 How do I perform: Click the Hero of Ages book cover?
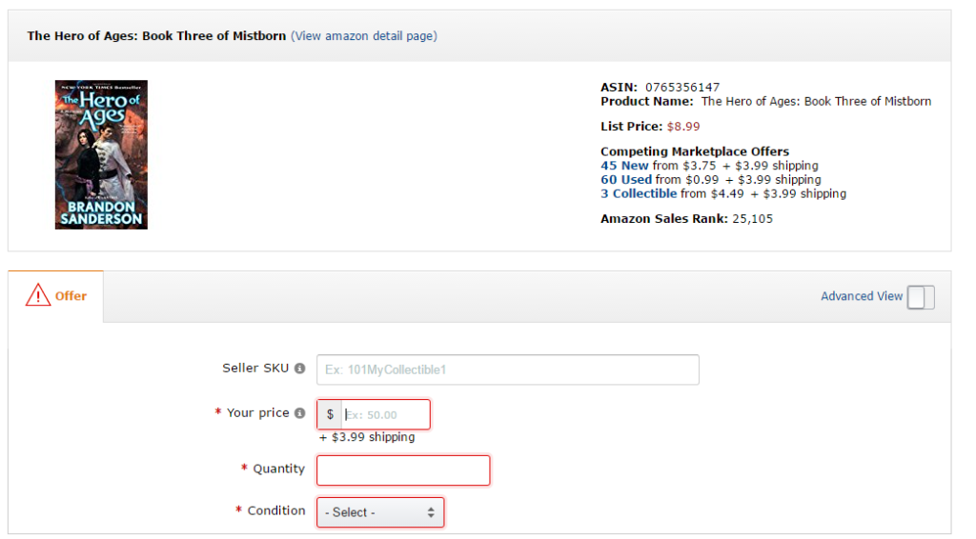(101, 154)
